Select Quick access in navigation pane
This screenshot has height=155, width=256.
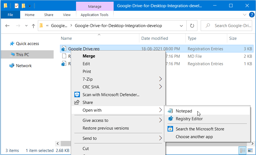tap(27, 44)
